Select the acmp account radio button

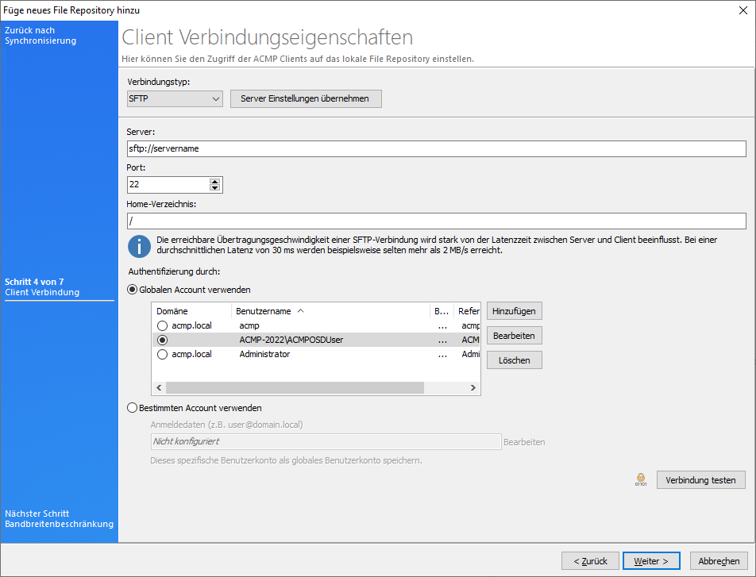(x=164, y=325)
